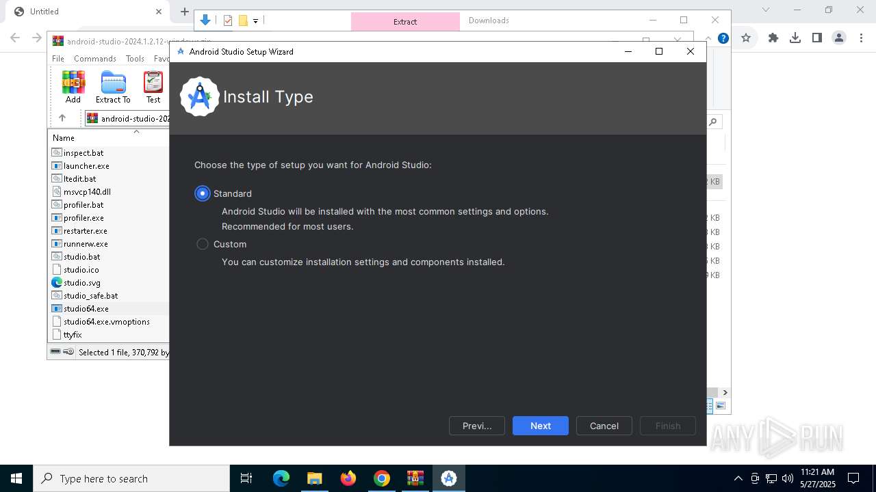Select studio.ico in WinRAR file list
Screen dimensions: 876x492
tap(81, 270)
